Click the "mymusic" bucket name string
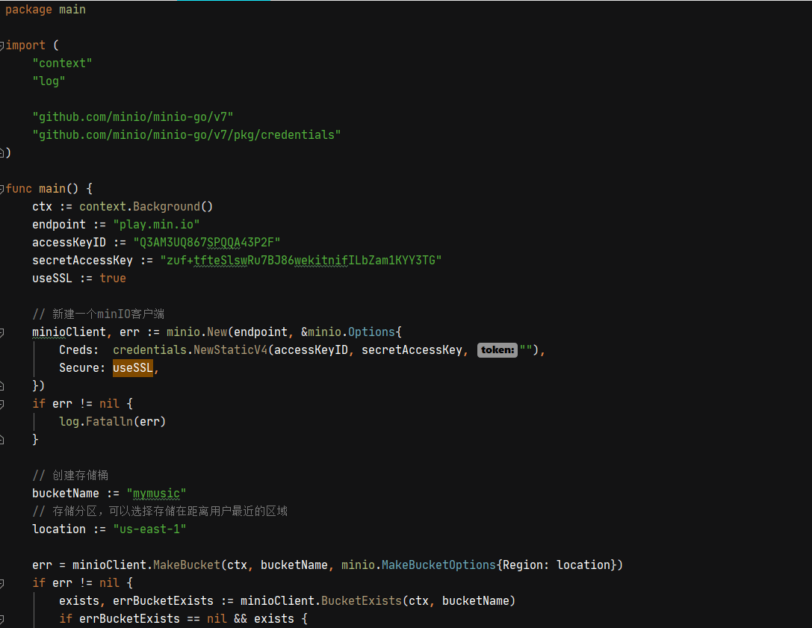Image resolution: width=812 pixels, height=628 pixels. pos(156,494)
